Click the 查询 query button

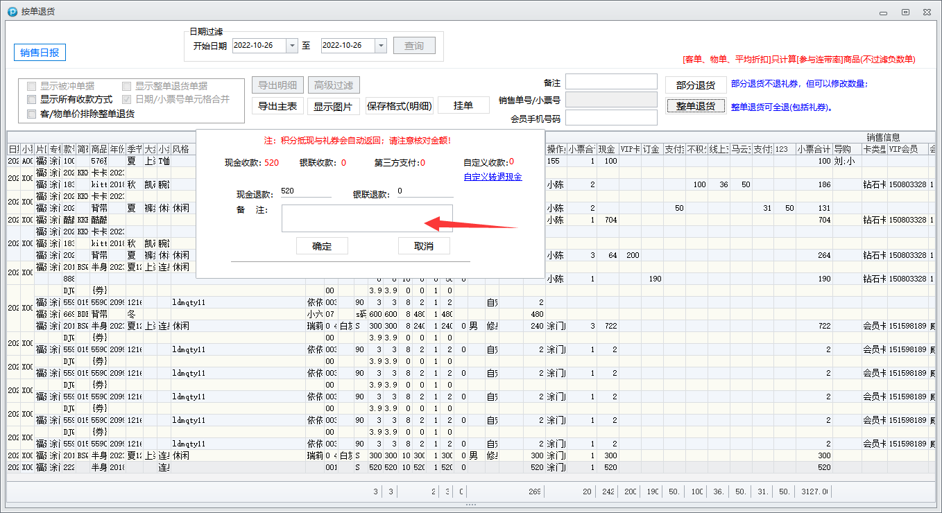[414, 46]
